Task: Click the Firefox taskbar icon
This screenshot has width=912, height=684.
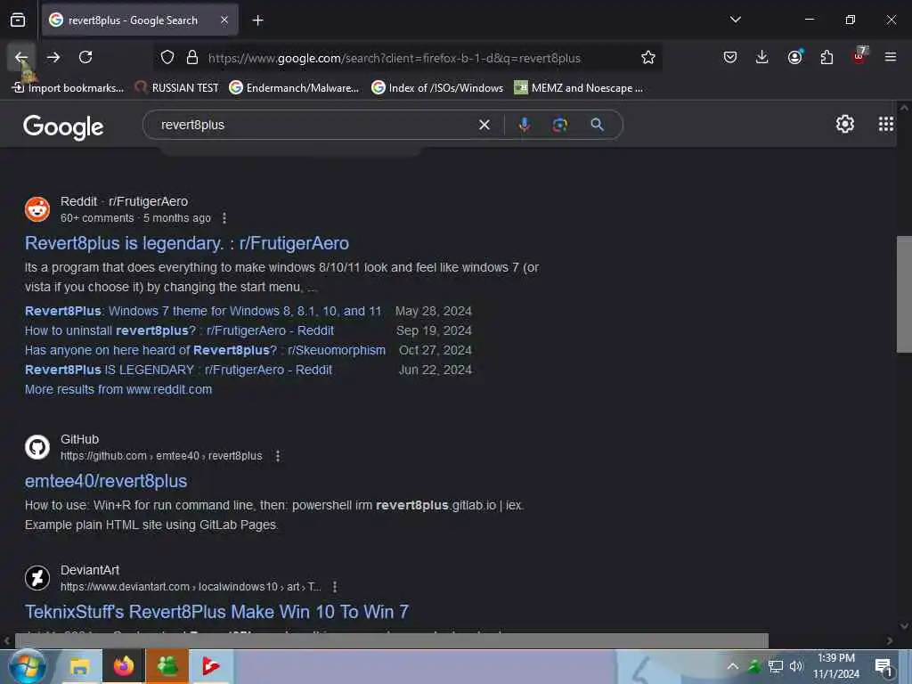Action: pos(123,666)
